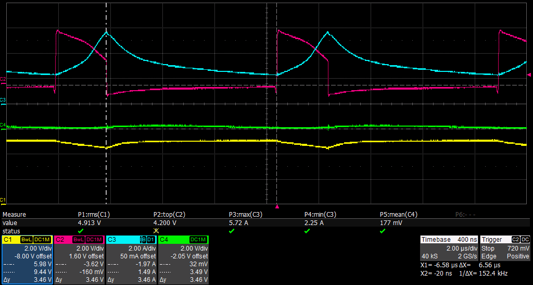This screenshot has width=533, height=285.
Task: Click the DC1M coupling badge on C4
Action: (x=198, y=240)
